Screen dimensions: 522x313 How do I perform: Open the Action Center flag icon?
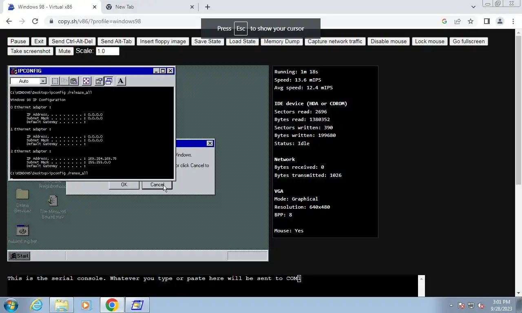click(x=461, y=305)
